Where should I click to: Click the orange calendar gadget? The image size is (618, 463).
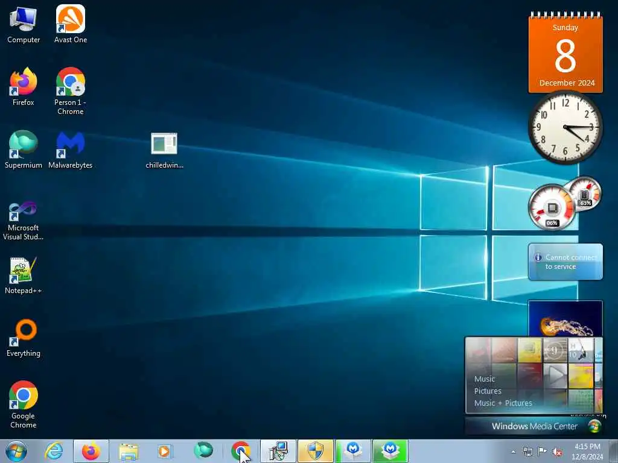pyautogui.click(x=565, y=52)
